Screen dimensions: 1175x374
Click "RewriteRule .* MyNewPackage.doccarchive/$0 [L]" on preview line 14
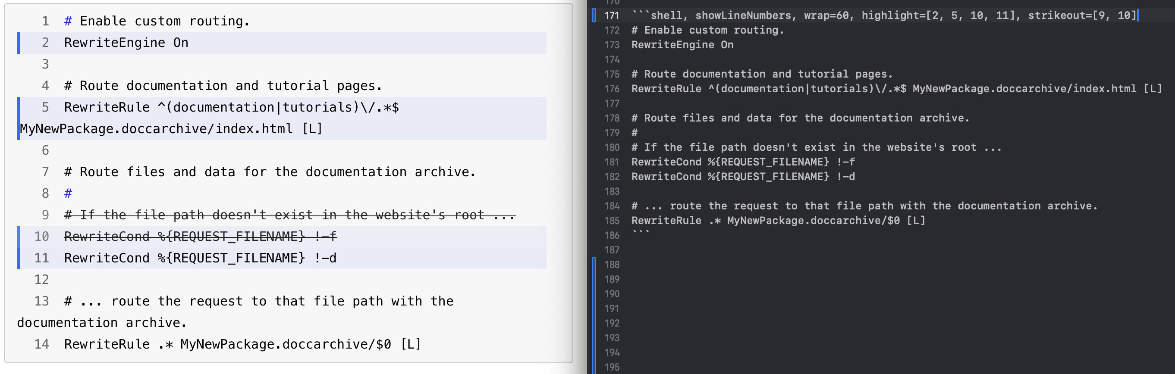(243, 344)
